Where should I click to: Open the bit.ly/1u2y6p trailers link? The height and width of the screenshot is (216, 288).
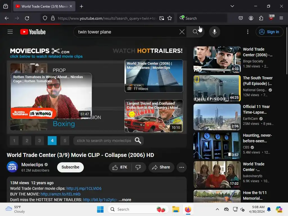pos(100,200)
